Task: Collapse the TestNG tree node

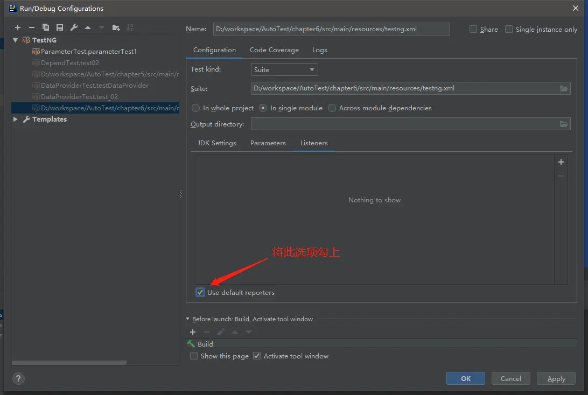Action: 16,40
